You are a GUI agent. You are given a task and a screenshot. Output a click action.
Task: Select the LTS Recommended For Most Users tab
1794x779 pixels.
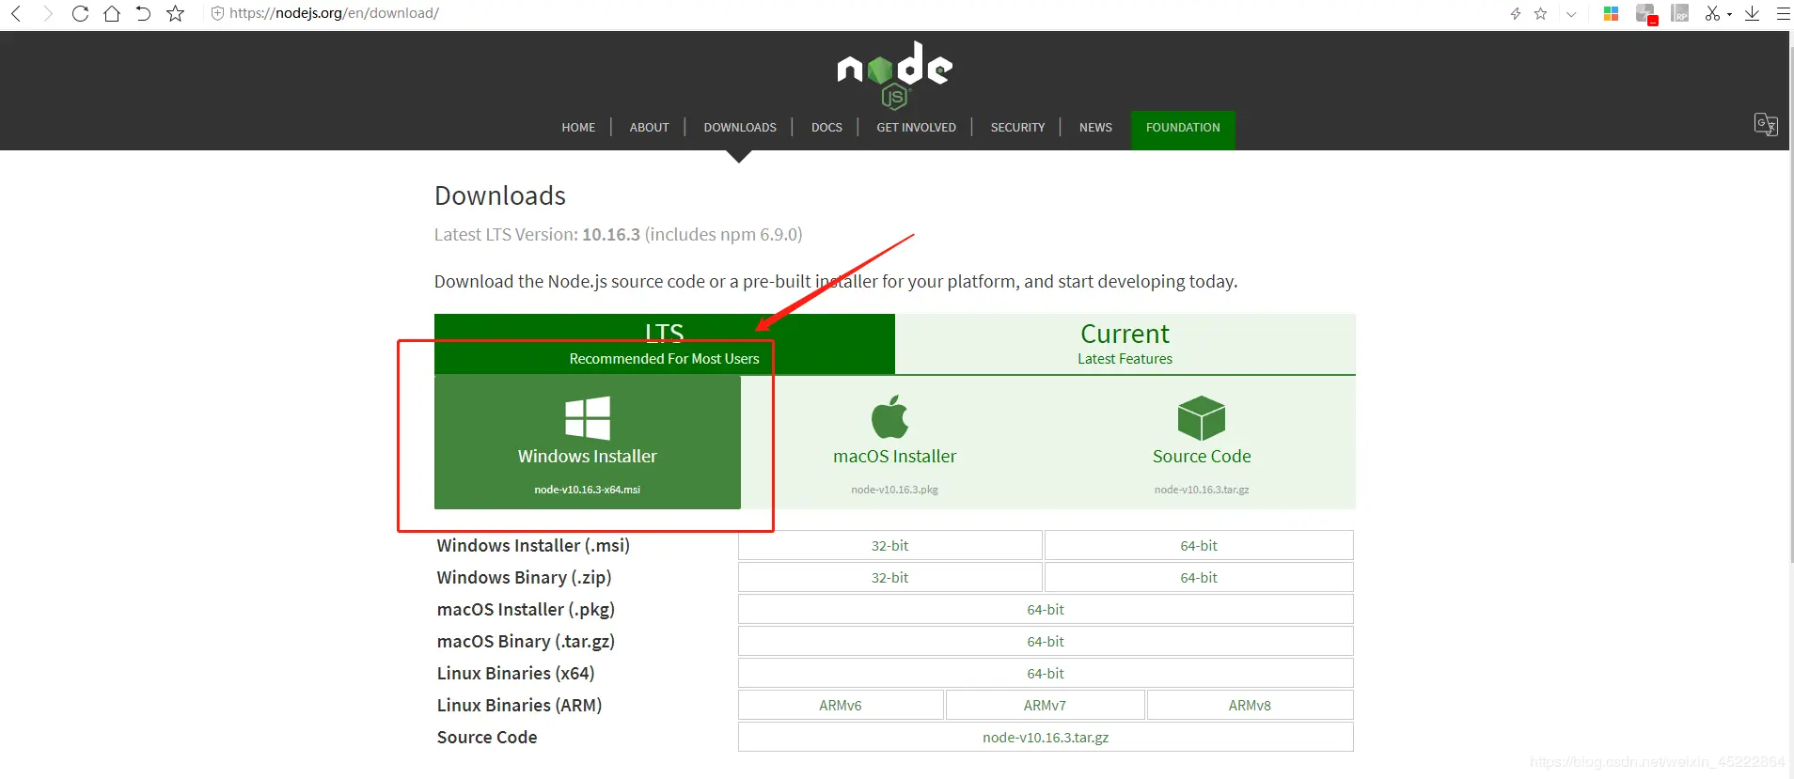(665, 344)
